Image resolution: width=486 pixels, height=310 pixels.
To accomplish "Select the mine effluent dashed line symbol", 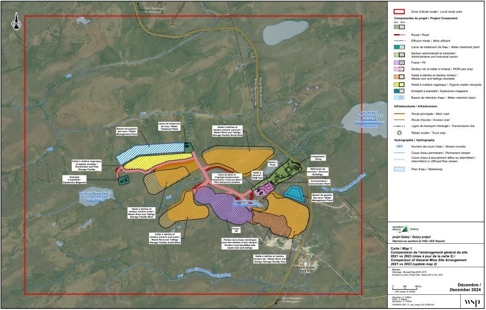I will coord(399,40).
